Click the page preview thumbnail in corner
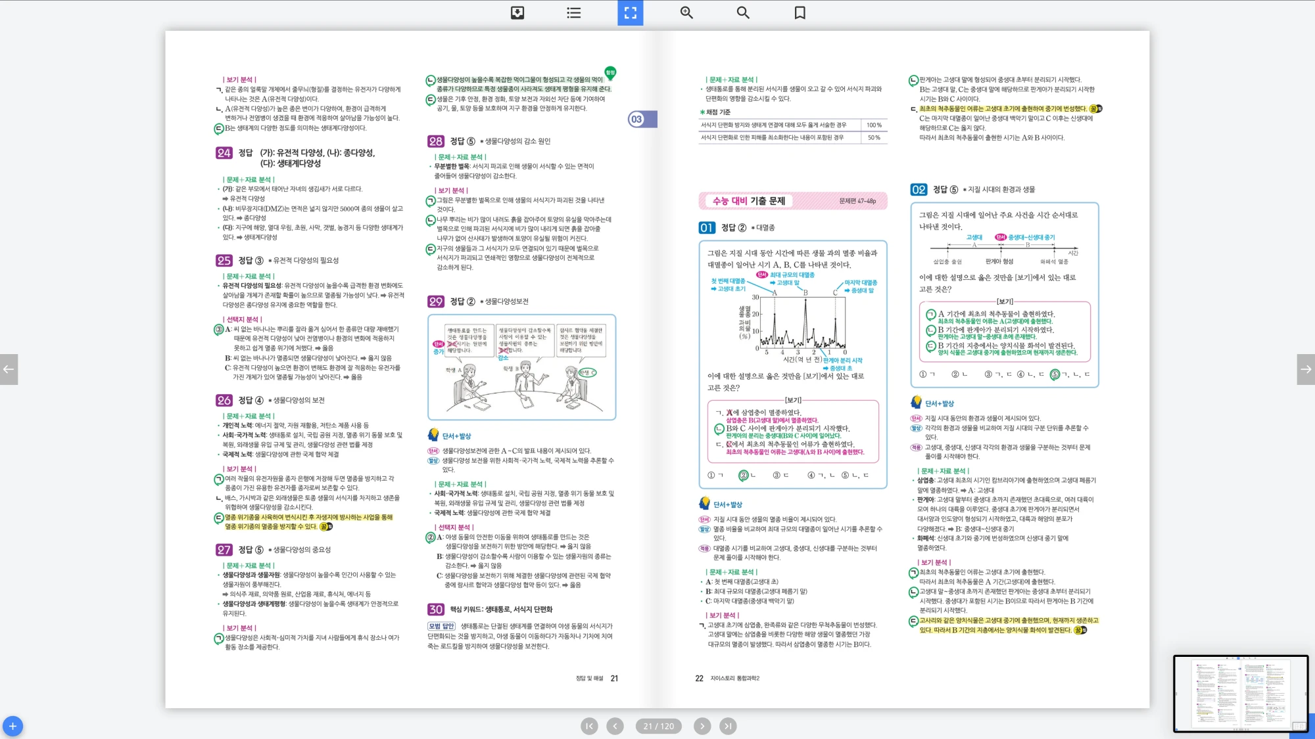This screenshot has width=1315, height=739. [1240, 693]
